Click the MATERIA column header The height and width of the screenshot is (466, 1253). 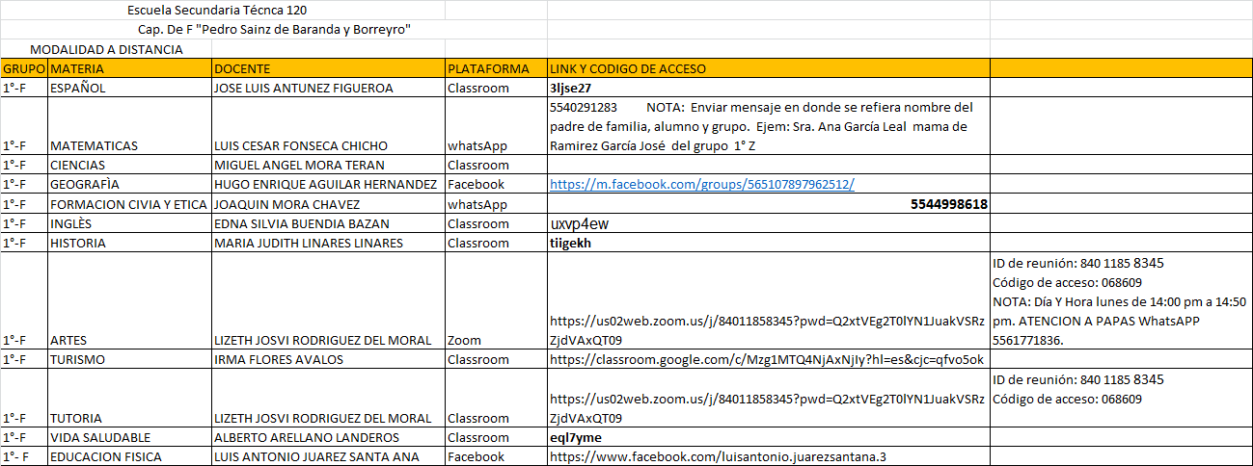click(129, 68)
